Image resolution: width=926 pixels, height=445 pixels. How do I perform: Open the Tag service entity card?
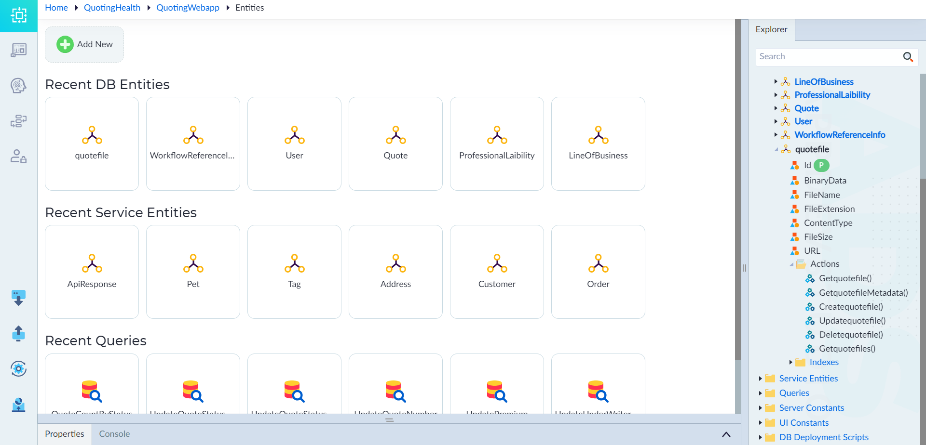click(x=294, y=272)
